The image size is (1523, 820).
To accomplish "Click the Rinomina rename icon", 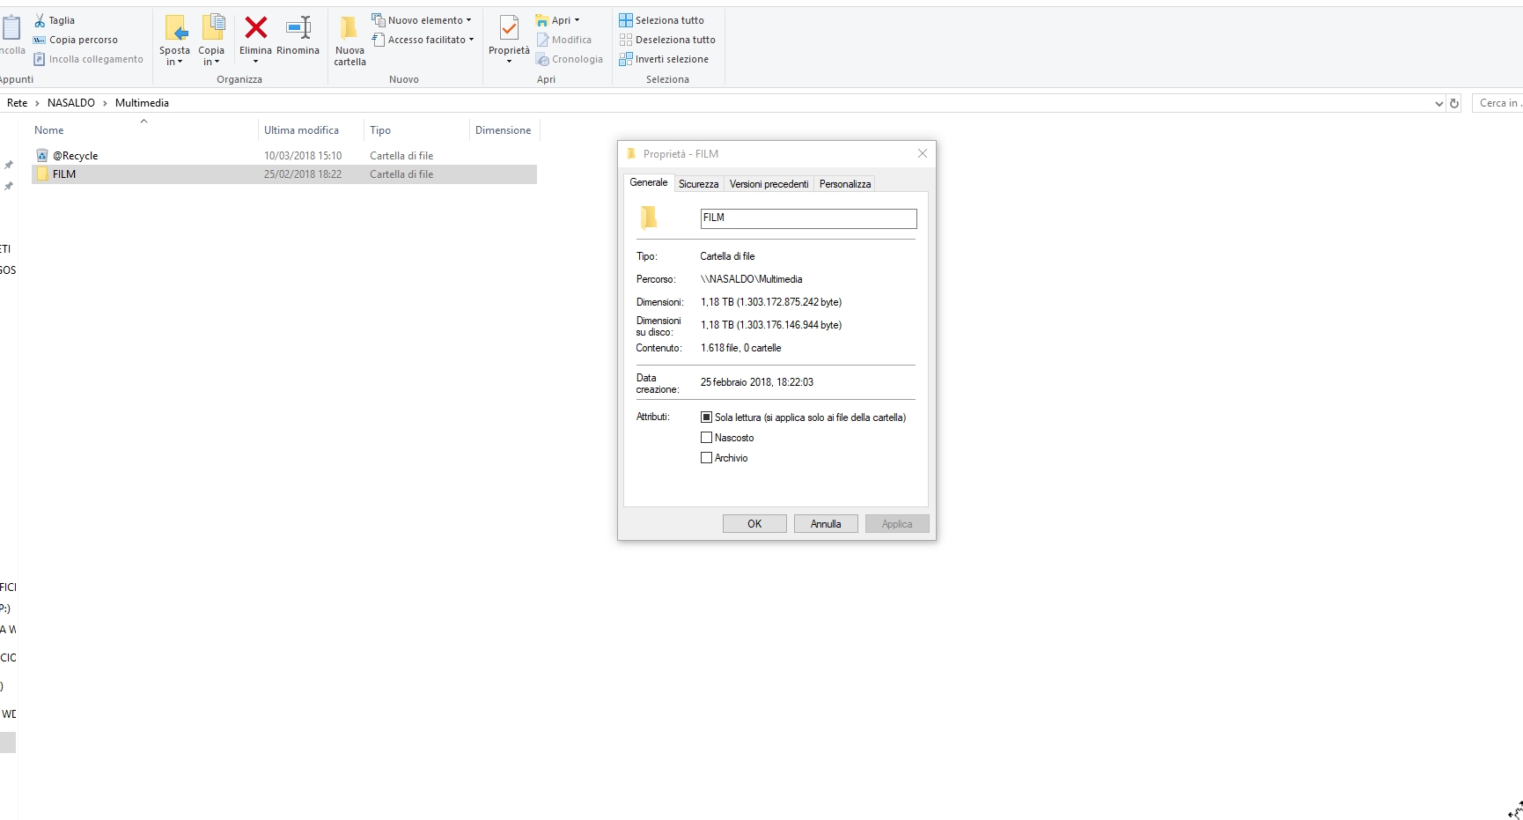I will (x=298, y=29).
